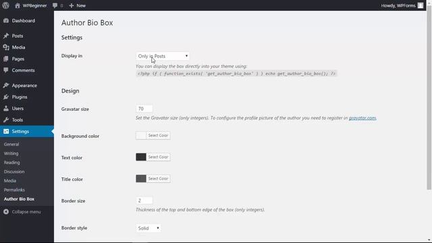Click the user avatar next to Howdy, WPForms
The width and height of the screenshot is (432, 243).
tap(421, 5)
